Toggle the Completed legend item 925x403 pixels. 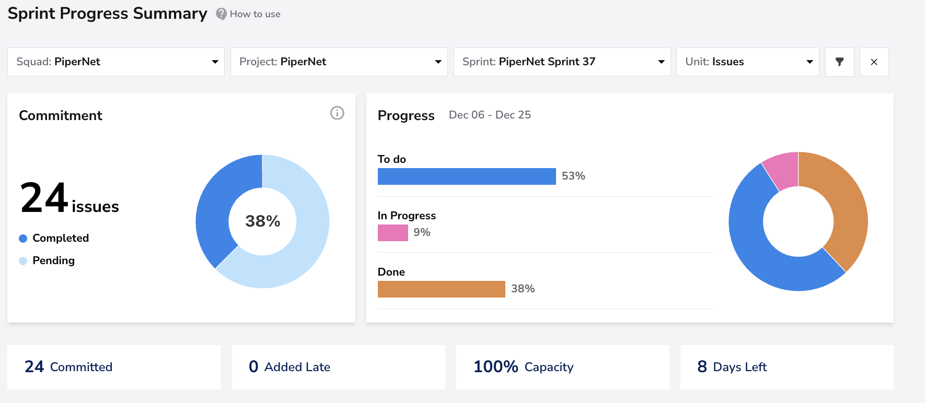pyautogui.click(x=54, y=238)
